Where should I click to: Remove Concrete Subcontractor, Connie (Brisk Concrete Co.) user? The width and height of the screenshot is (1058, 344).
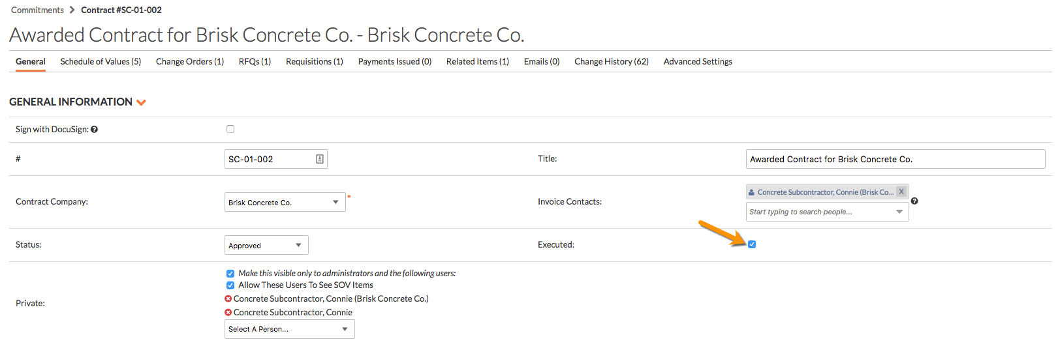pos(228,299)
